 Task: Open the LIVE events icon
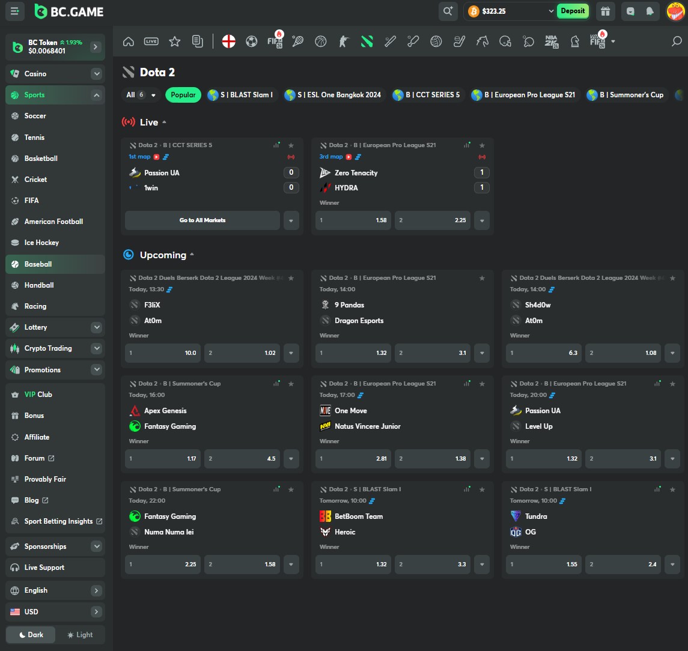(151, 41)
